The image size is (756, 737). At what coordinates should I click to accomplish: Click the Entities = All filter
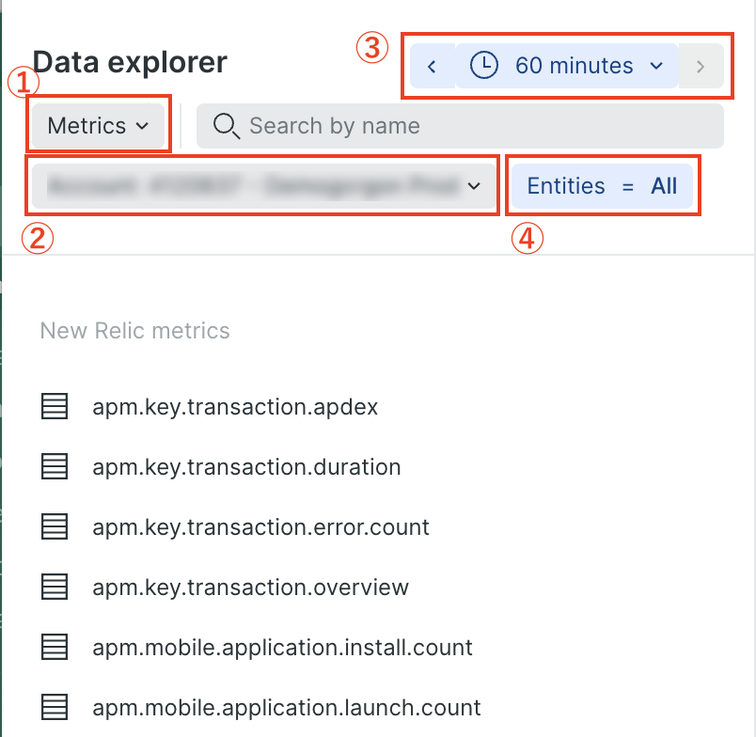pyautogui.click(x=602, y=185)
